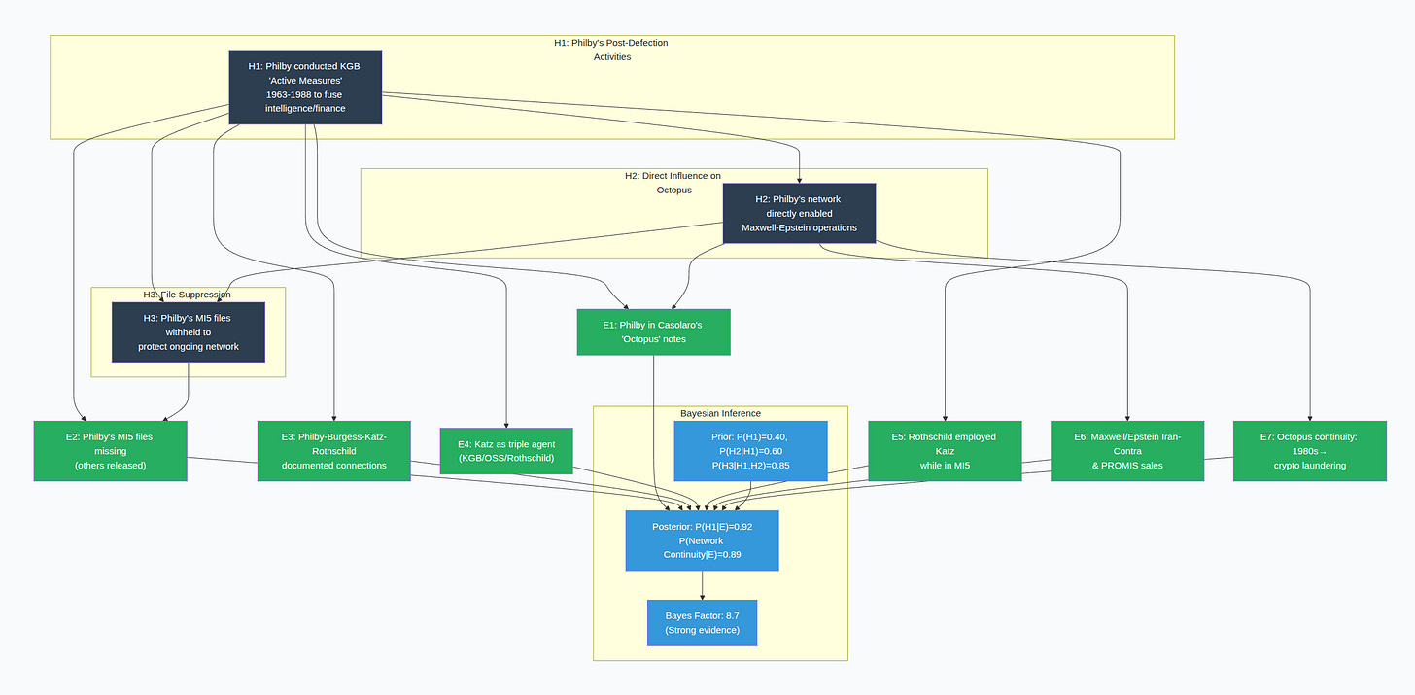The width and height of the screenshot is (1415, 695).
Task: Click the E2 Philby's MI5 files missing node
Action: (x=111, y=451)
